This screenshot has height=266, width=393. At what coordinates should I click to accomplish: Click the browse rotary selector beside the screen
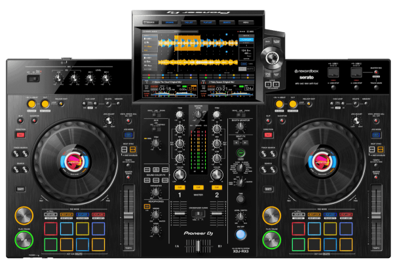click(272, 58)
